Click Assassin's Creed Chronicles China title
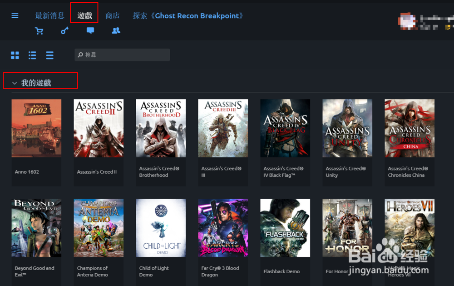The height and width of the screenshot is (286, 454). pyautogui.click(x=408, y=172)
